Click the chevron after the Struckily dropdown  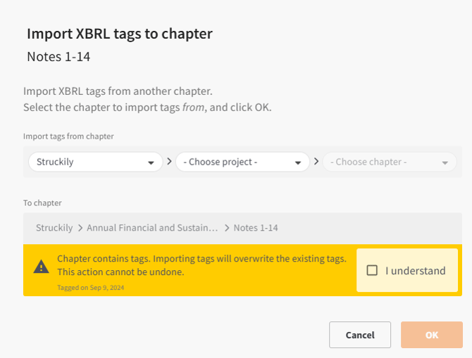168,162
